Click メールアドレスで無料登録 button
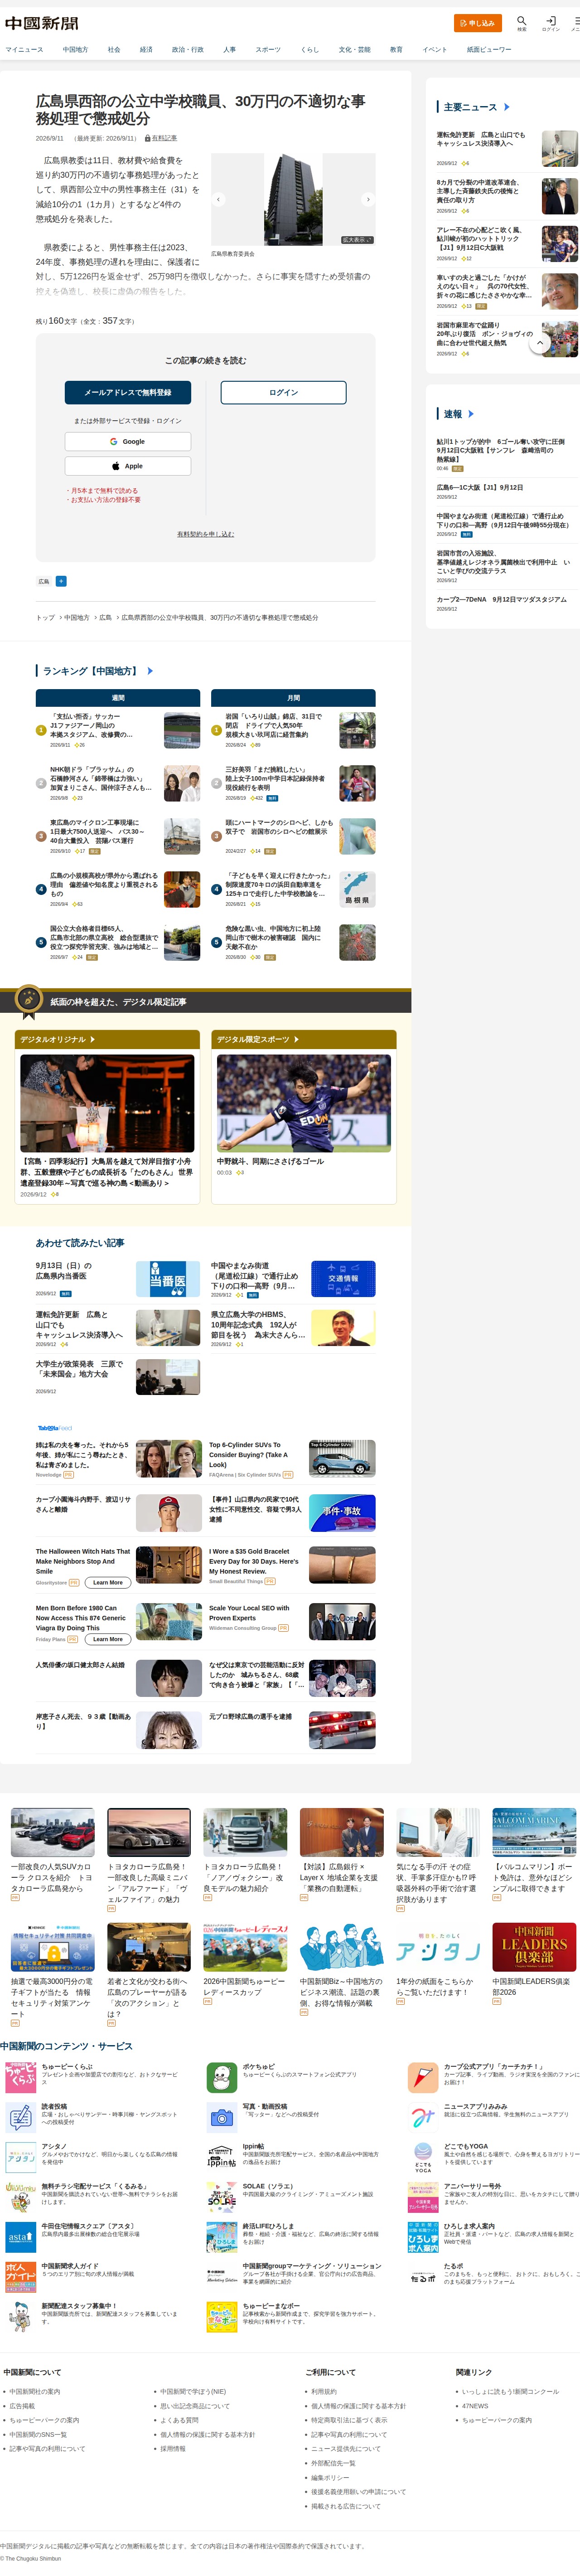580x2576 pixels. [x=128, y=392]
